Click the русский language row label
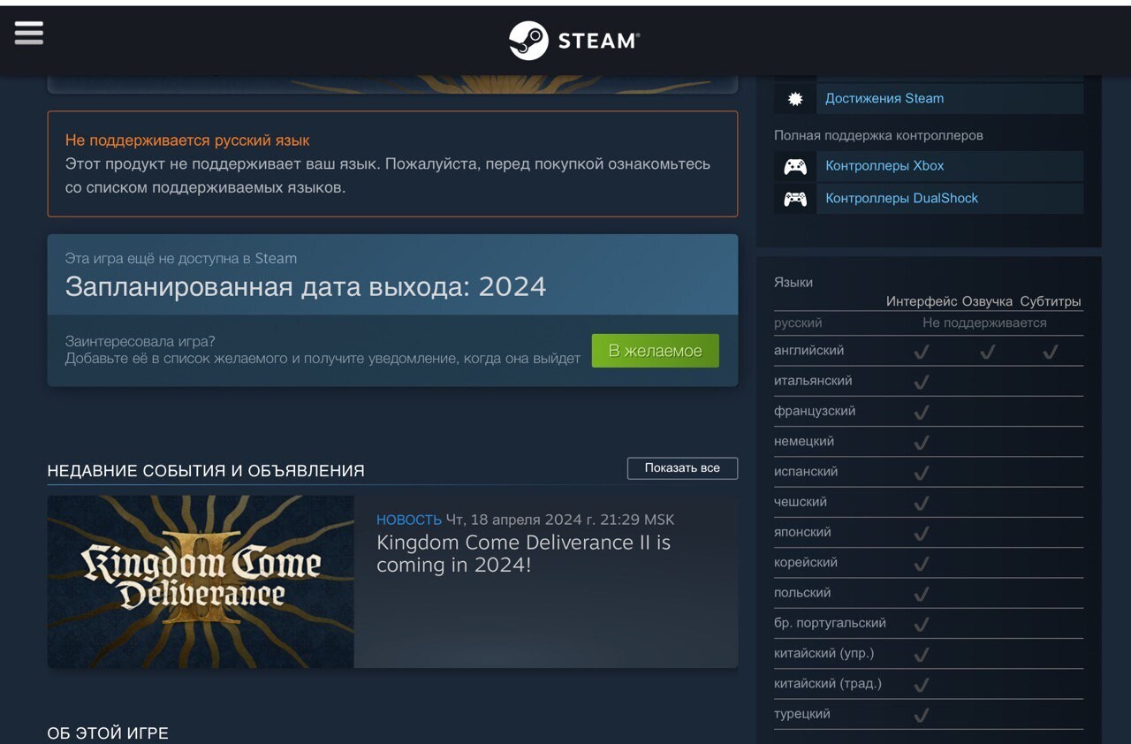1131x744 pixels. point(798,323)
